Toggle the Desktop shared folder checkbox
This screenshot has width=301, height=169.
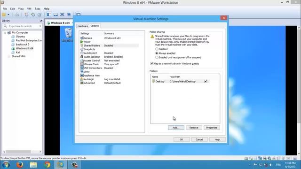coord(206,81)
